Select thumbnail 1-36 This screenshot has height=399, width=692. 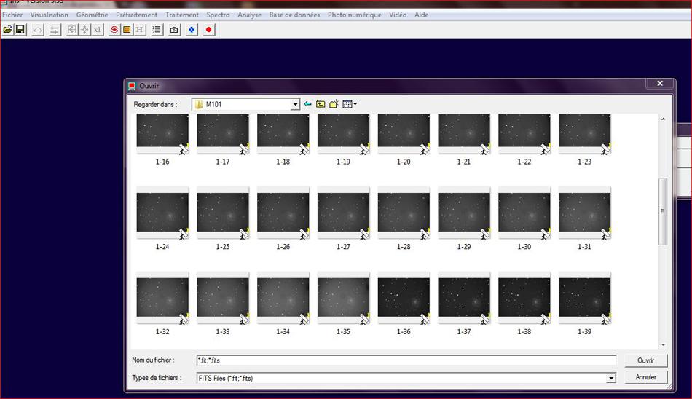pyautogui.click(x=404, y=298)
